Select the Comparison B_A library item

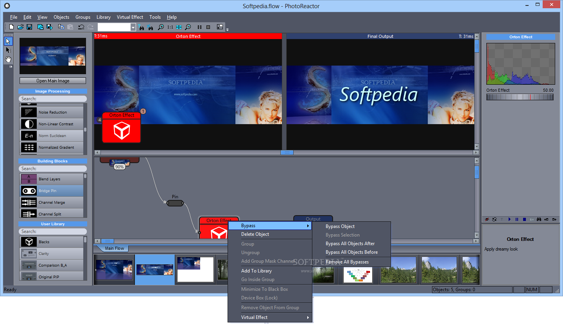tap(52, 265)
